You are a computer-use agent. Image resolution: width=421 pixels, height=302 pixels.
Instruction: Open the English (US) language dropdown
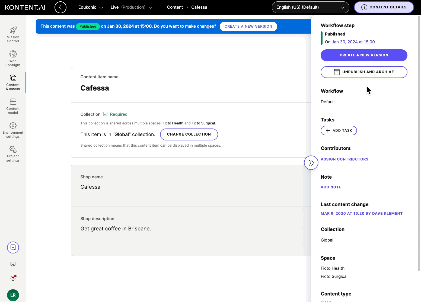click(310, 7)
